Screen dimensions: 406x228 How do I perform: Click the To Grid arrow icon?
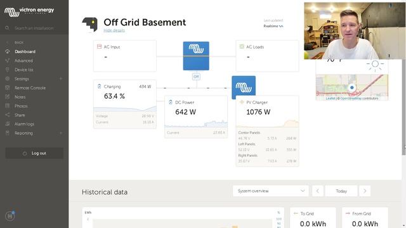point(296,213)
